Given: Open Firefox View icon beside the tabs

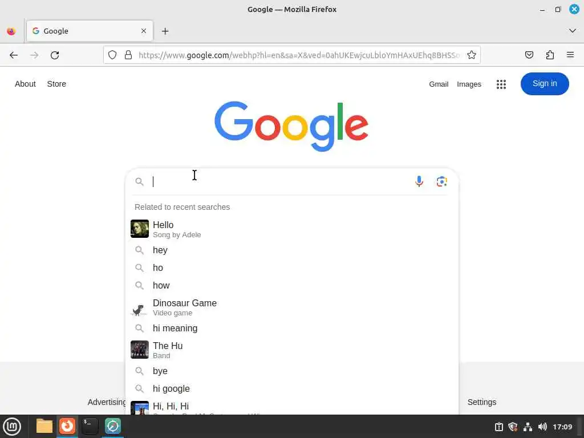Looking at the screenshot, I should (11, 31).
